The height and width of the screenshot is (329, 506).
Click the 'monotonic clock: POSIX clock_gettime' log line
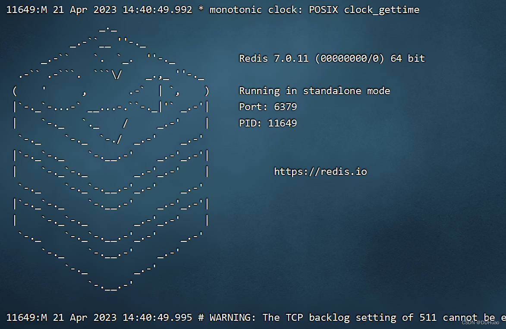click(x=213, y=9)
